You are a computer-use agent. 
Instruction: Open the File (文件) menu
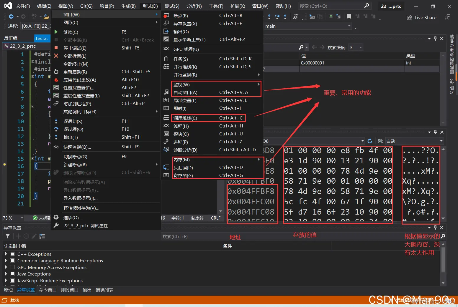[x=23, y=6]
